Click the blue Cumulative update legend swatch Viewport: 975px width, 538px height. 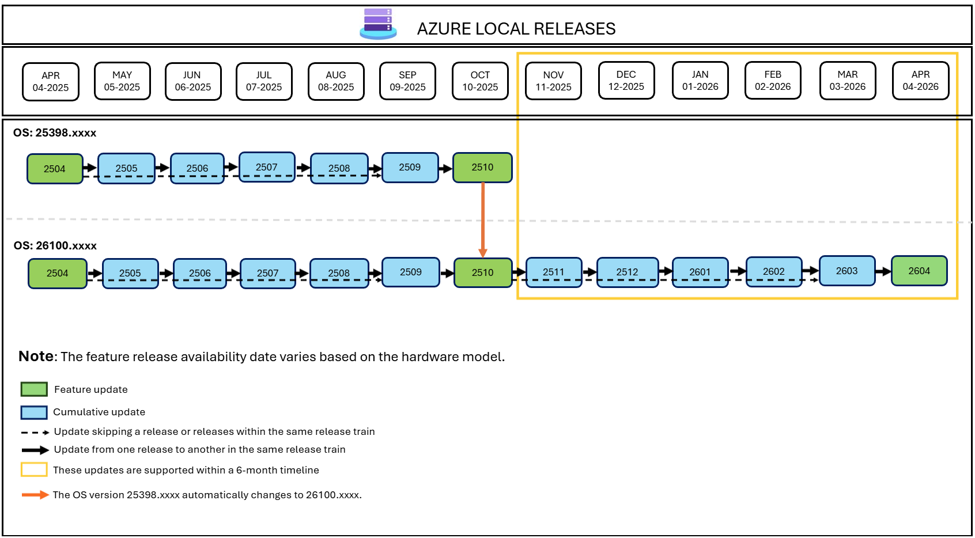tap(34, 412)
